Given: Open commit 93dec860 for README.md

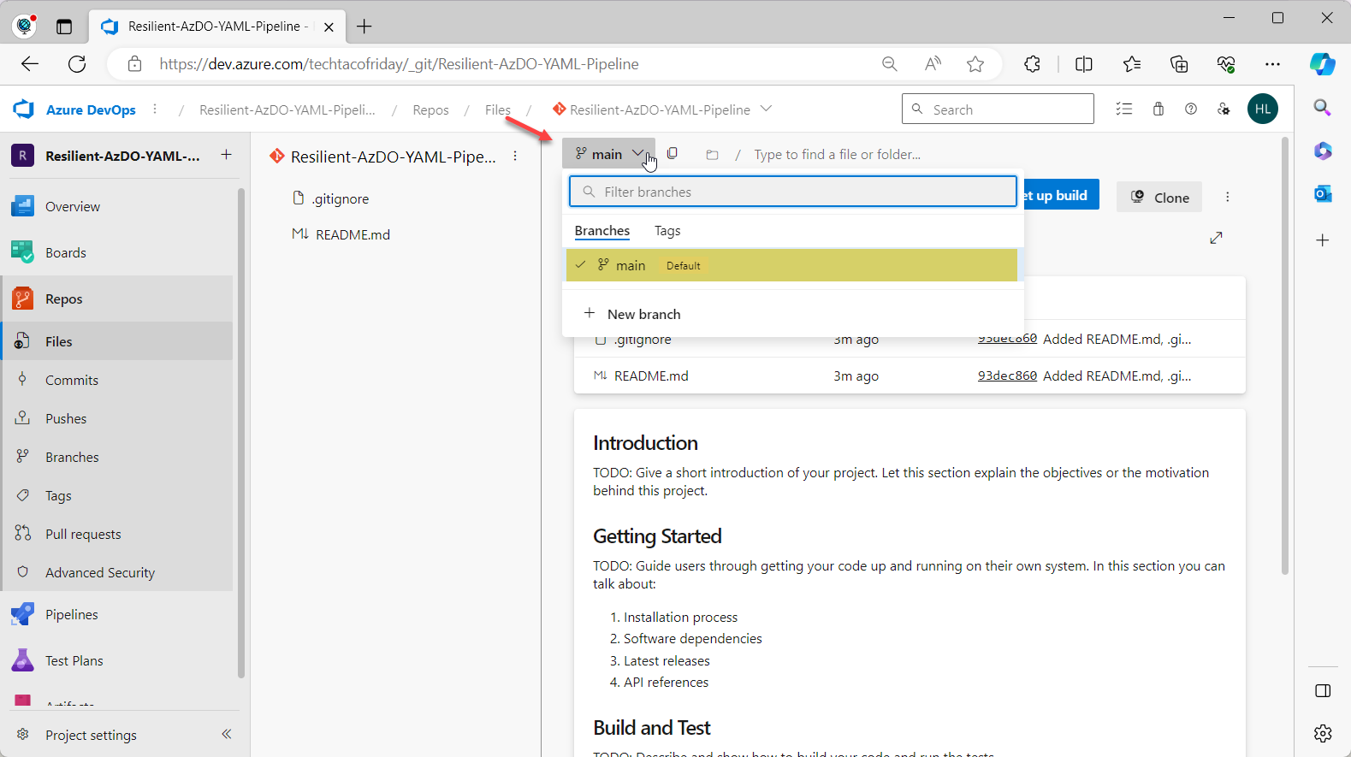Looking at the screenshot, I should tap(1007, 376).
